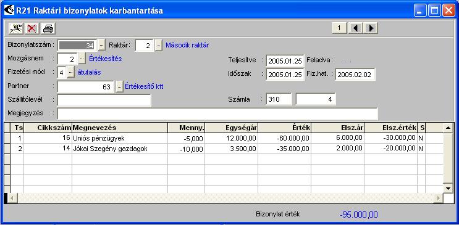Screen dimensions: 459x225
Task: Click the Számla field showing 310
Action: [x=279, y=99]
